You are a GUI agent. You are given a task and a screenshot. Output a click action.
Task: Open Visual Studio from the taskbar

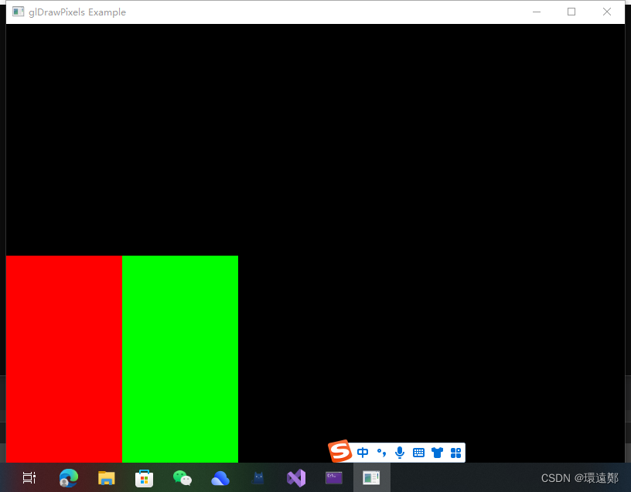(296, 477)
